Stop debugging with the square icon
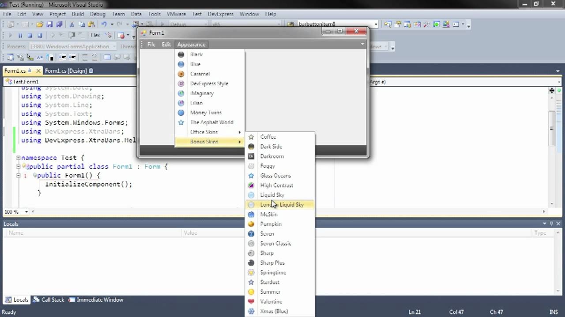 coord(30,35)
